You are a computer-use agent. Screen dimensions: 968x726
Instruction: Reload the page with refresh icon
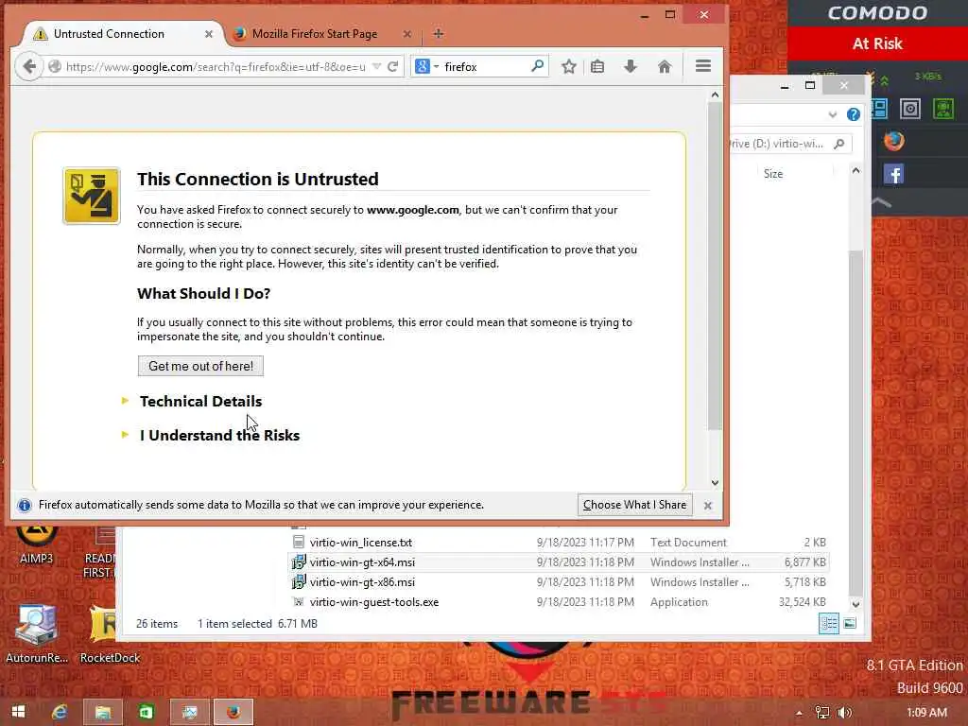(392, 66)
